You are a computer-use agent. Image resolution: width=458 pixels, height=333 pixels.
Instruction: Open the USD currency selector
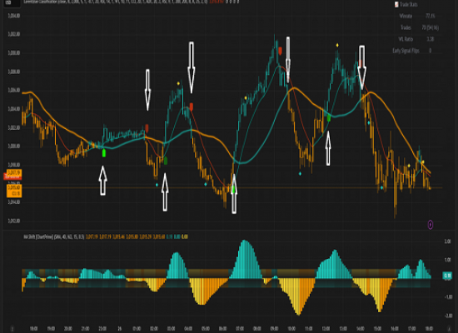(x=9, y=2)
